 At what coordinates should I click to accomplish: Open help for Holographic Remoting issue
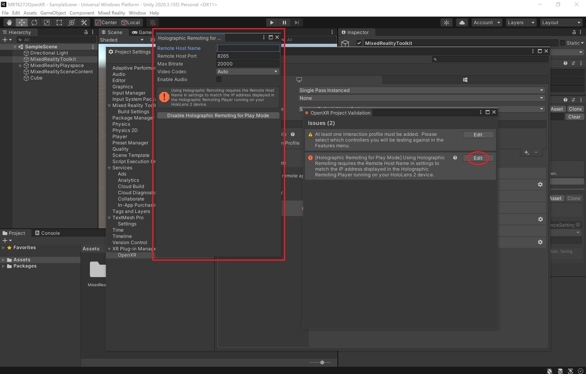(x=455, y=158)
